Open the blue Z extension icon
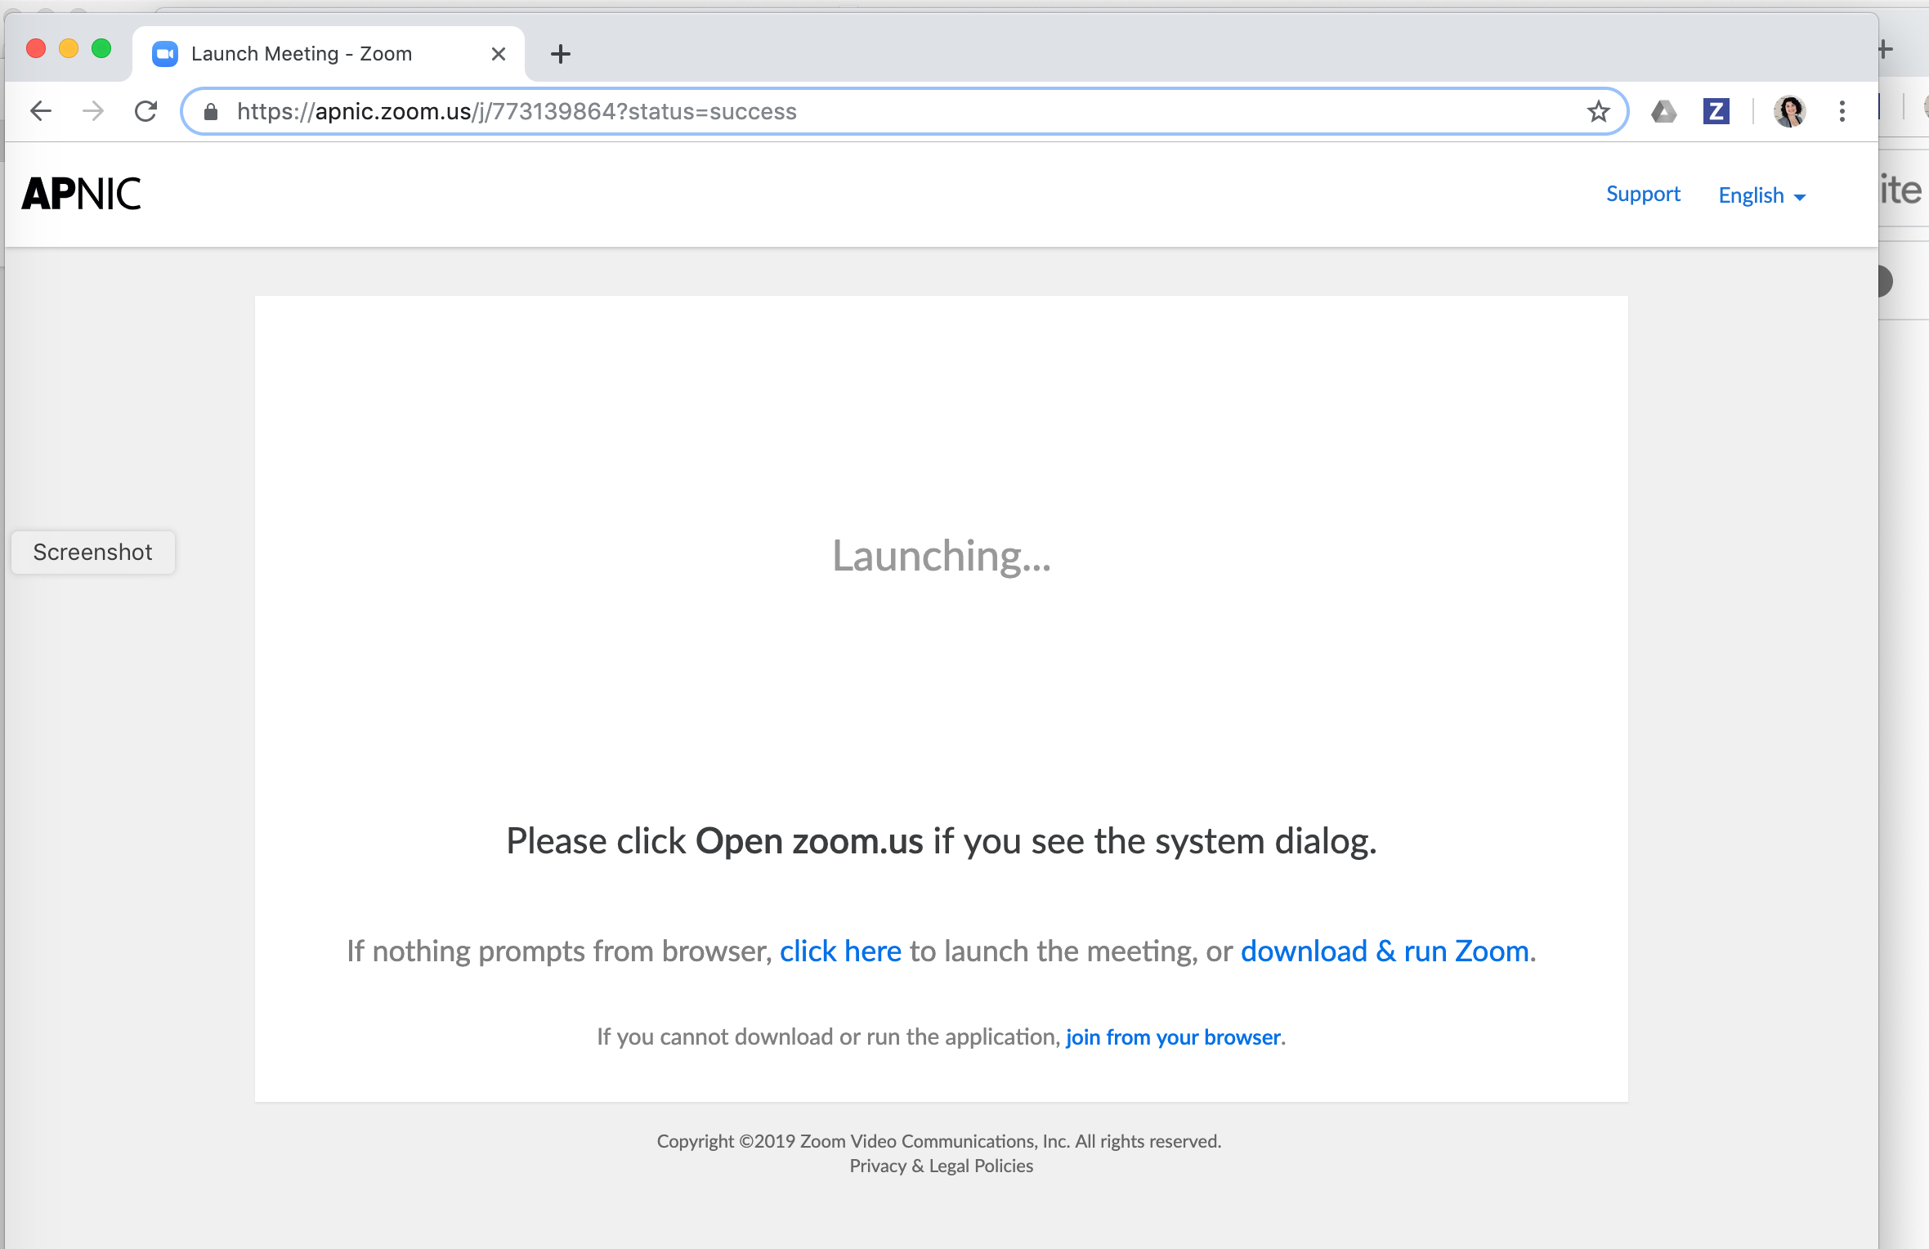Viewport: 1929px width, 1249px height. point(1716,111)
